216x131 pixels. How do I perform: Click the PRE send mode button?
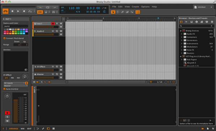click(x=12, y=78)
